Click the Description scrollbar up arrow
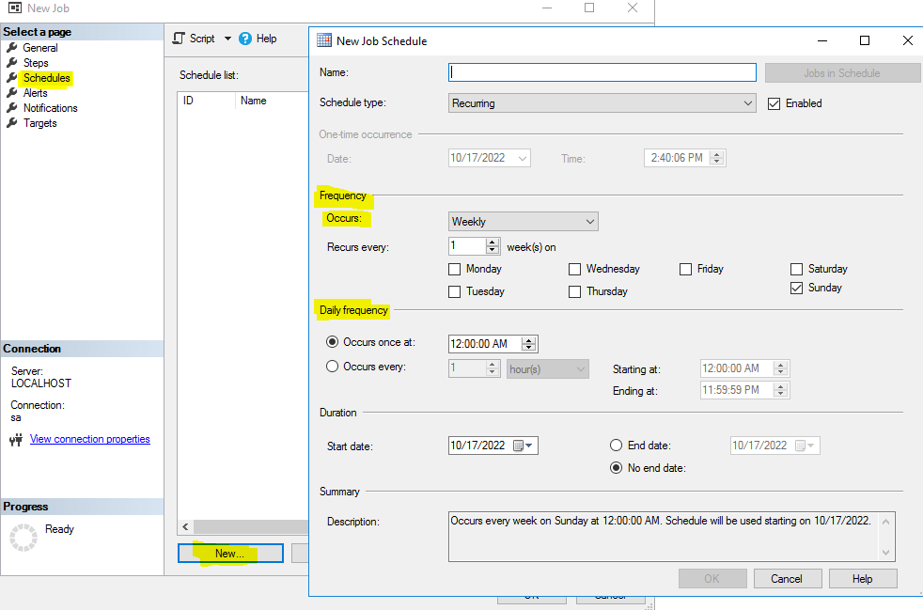 tap(886, 522)
